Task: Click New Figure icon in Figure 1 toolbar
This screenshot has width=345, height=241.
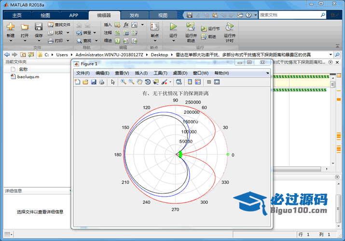Action: click(78, 82)
